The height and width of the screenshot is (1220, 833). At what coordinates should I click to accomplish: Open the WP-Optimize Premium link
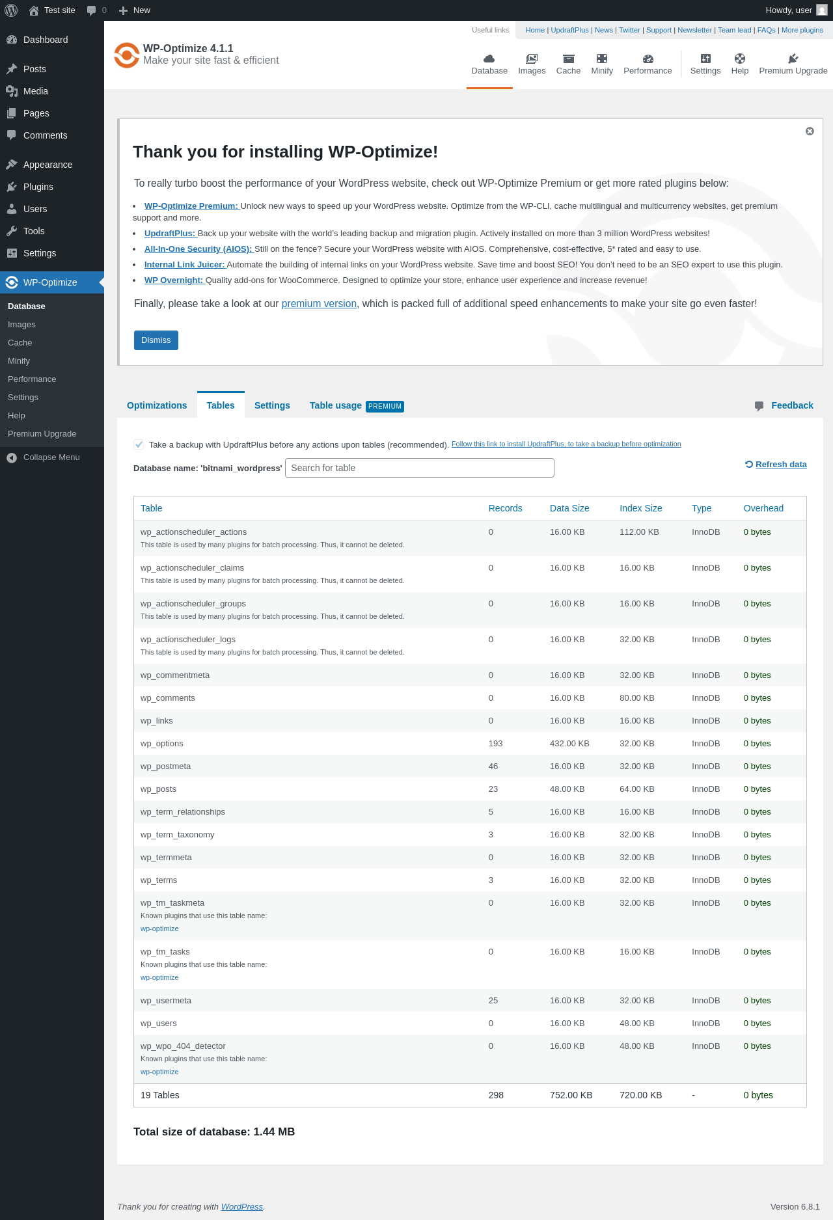point(191,206)
